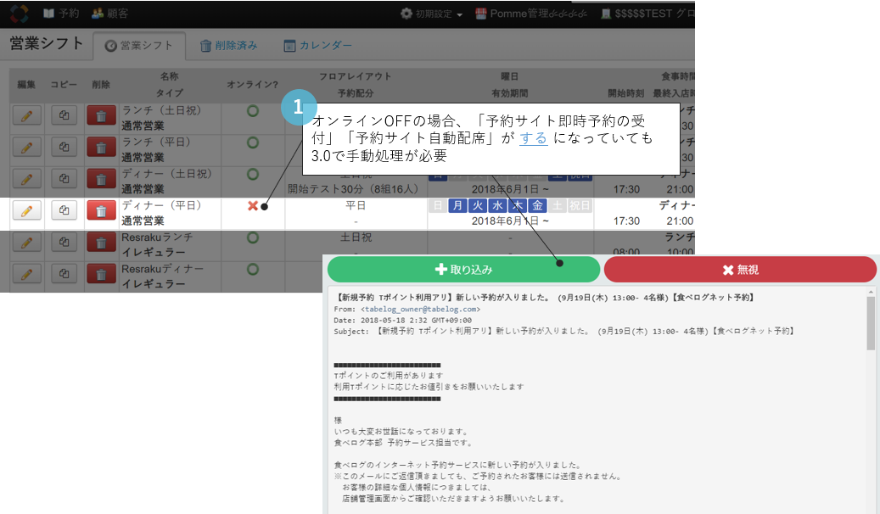
Task: Switch to the 営業シフト tab
Action: click(x=139, y=46)
